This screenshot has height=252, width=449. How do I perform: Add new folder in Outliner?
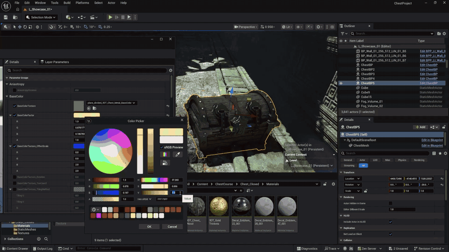pyautogui.click(x=439, y=34)
